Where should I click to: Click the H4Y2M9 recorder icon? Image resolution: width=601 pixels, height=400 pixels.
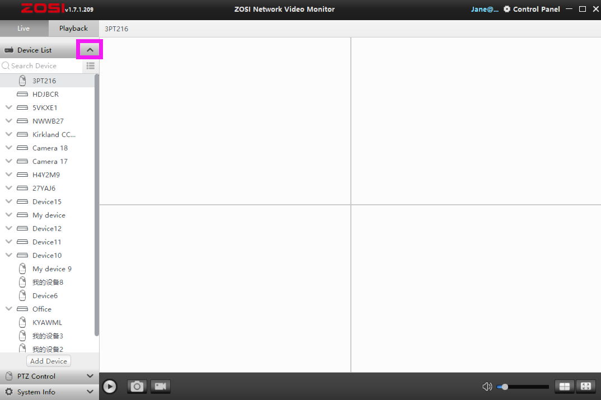tap(22, 175)
